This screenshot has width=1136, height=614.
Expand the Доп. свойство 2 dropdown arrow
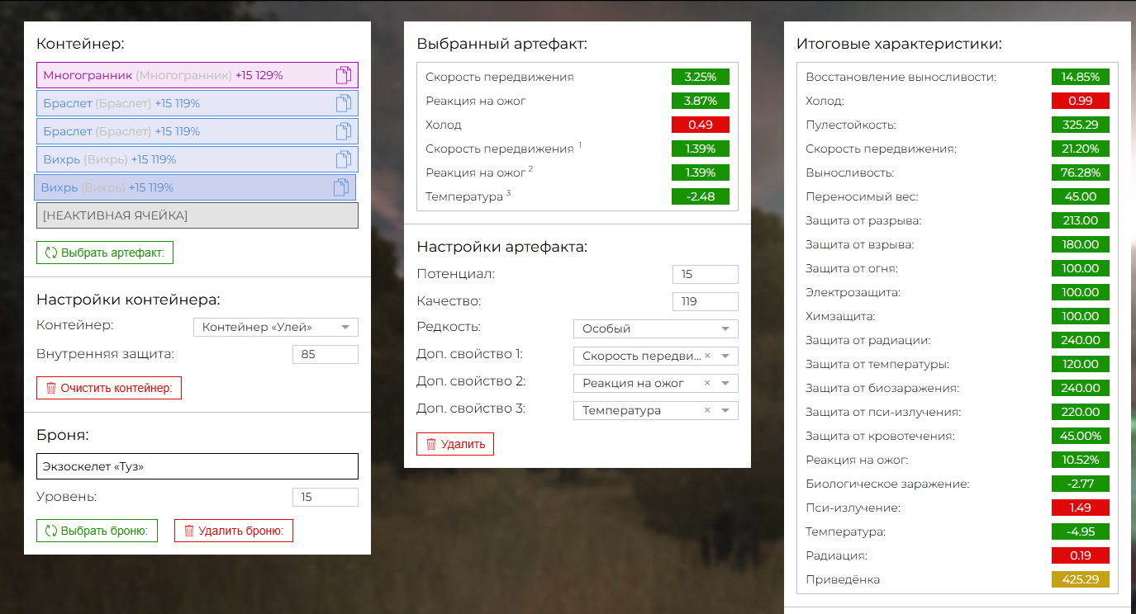[725, 383]
